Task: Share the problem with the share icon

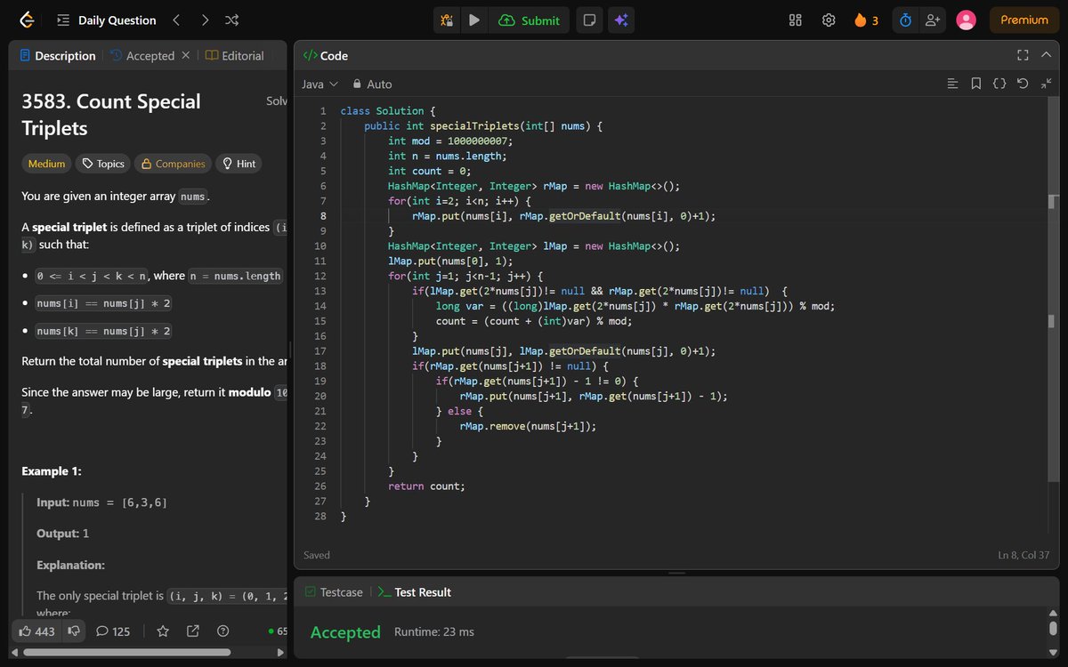Action: coord(193,631)
